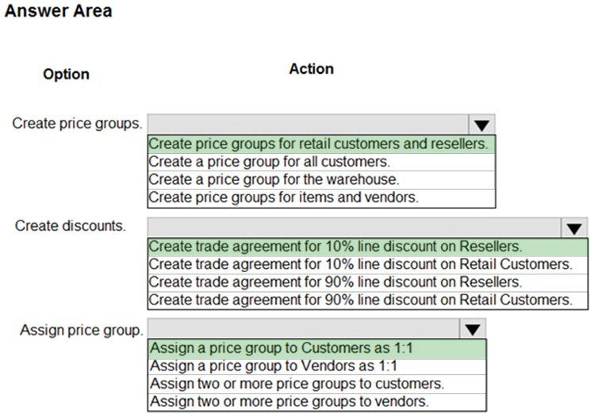Select 'Assign a price group to Vendors as 1:1'
Screen dimensions: 594x418
click(x=317, y=366)
